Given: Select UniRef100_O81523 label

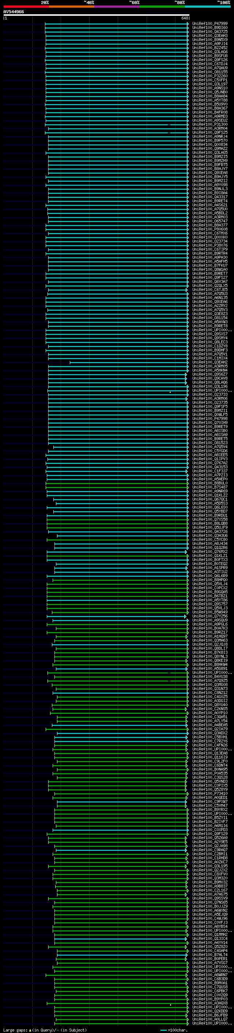Looking at the screenshot, I should click(210, 443).
